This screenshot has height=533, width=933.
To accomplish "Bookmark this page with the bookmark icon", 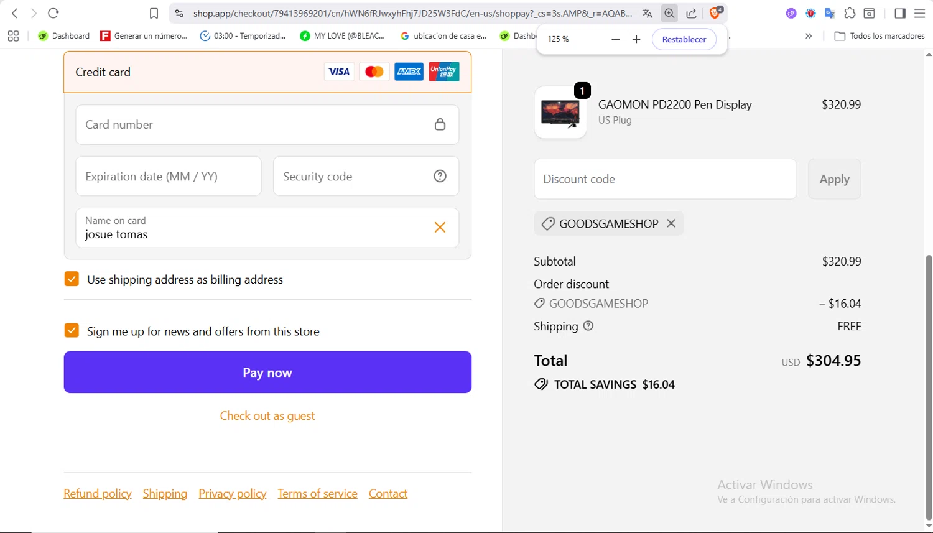I will coord(154,13).
